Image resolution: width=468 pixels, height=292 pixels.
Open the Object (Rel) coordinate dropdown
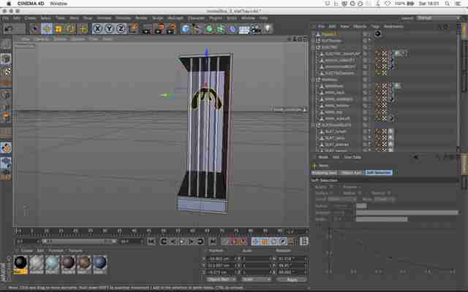coord(221,280)
